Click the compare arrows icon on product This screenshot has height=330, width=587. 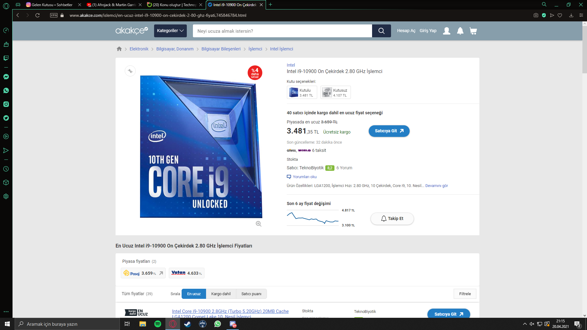[x=130, y=71]
